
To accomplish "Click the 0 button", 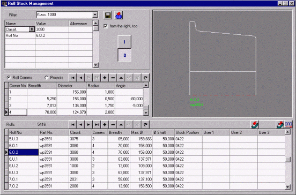I will (x=124, y=55).
